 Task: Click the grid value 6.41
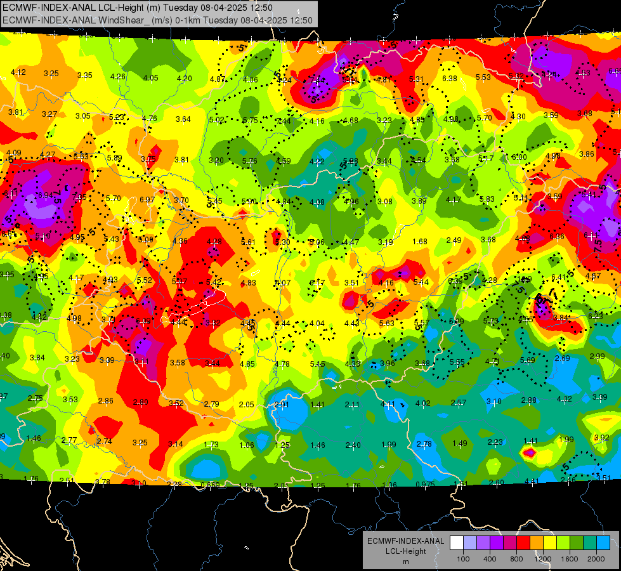(558, 277)
